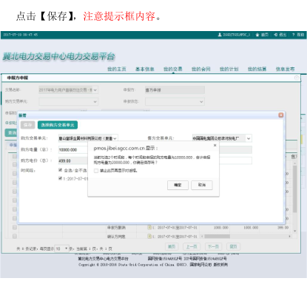This screenshot has height=281, width=307.
Task: Confirm the alert with the 确定 button
Action: click(178, 185)
